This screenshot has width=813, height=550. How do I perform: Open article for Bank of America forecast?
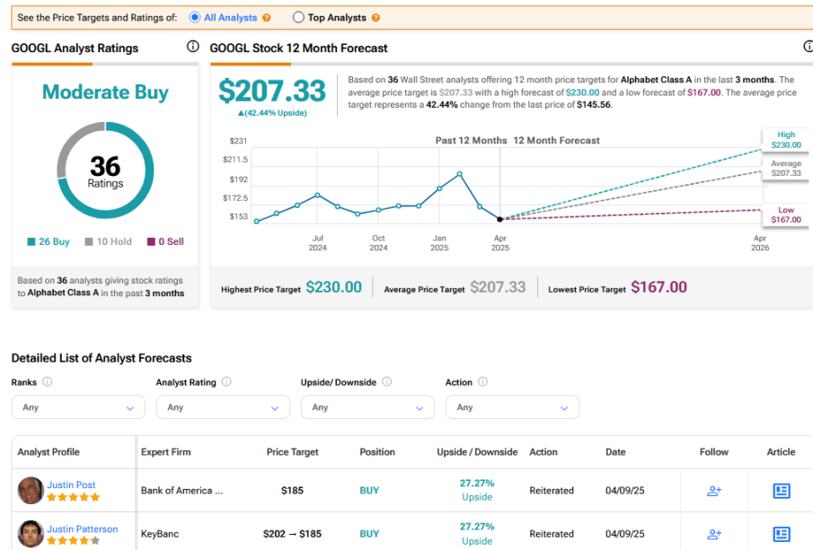pyautogui.click(x=781, y=491)
